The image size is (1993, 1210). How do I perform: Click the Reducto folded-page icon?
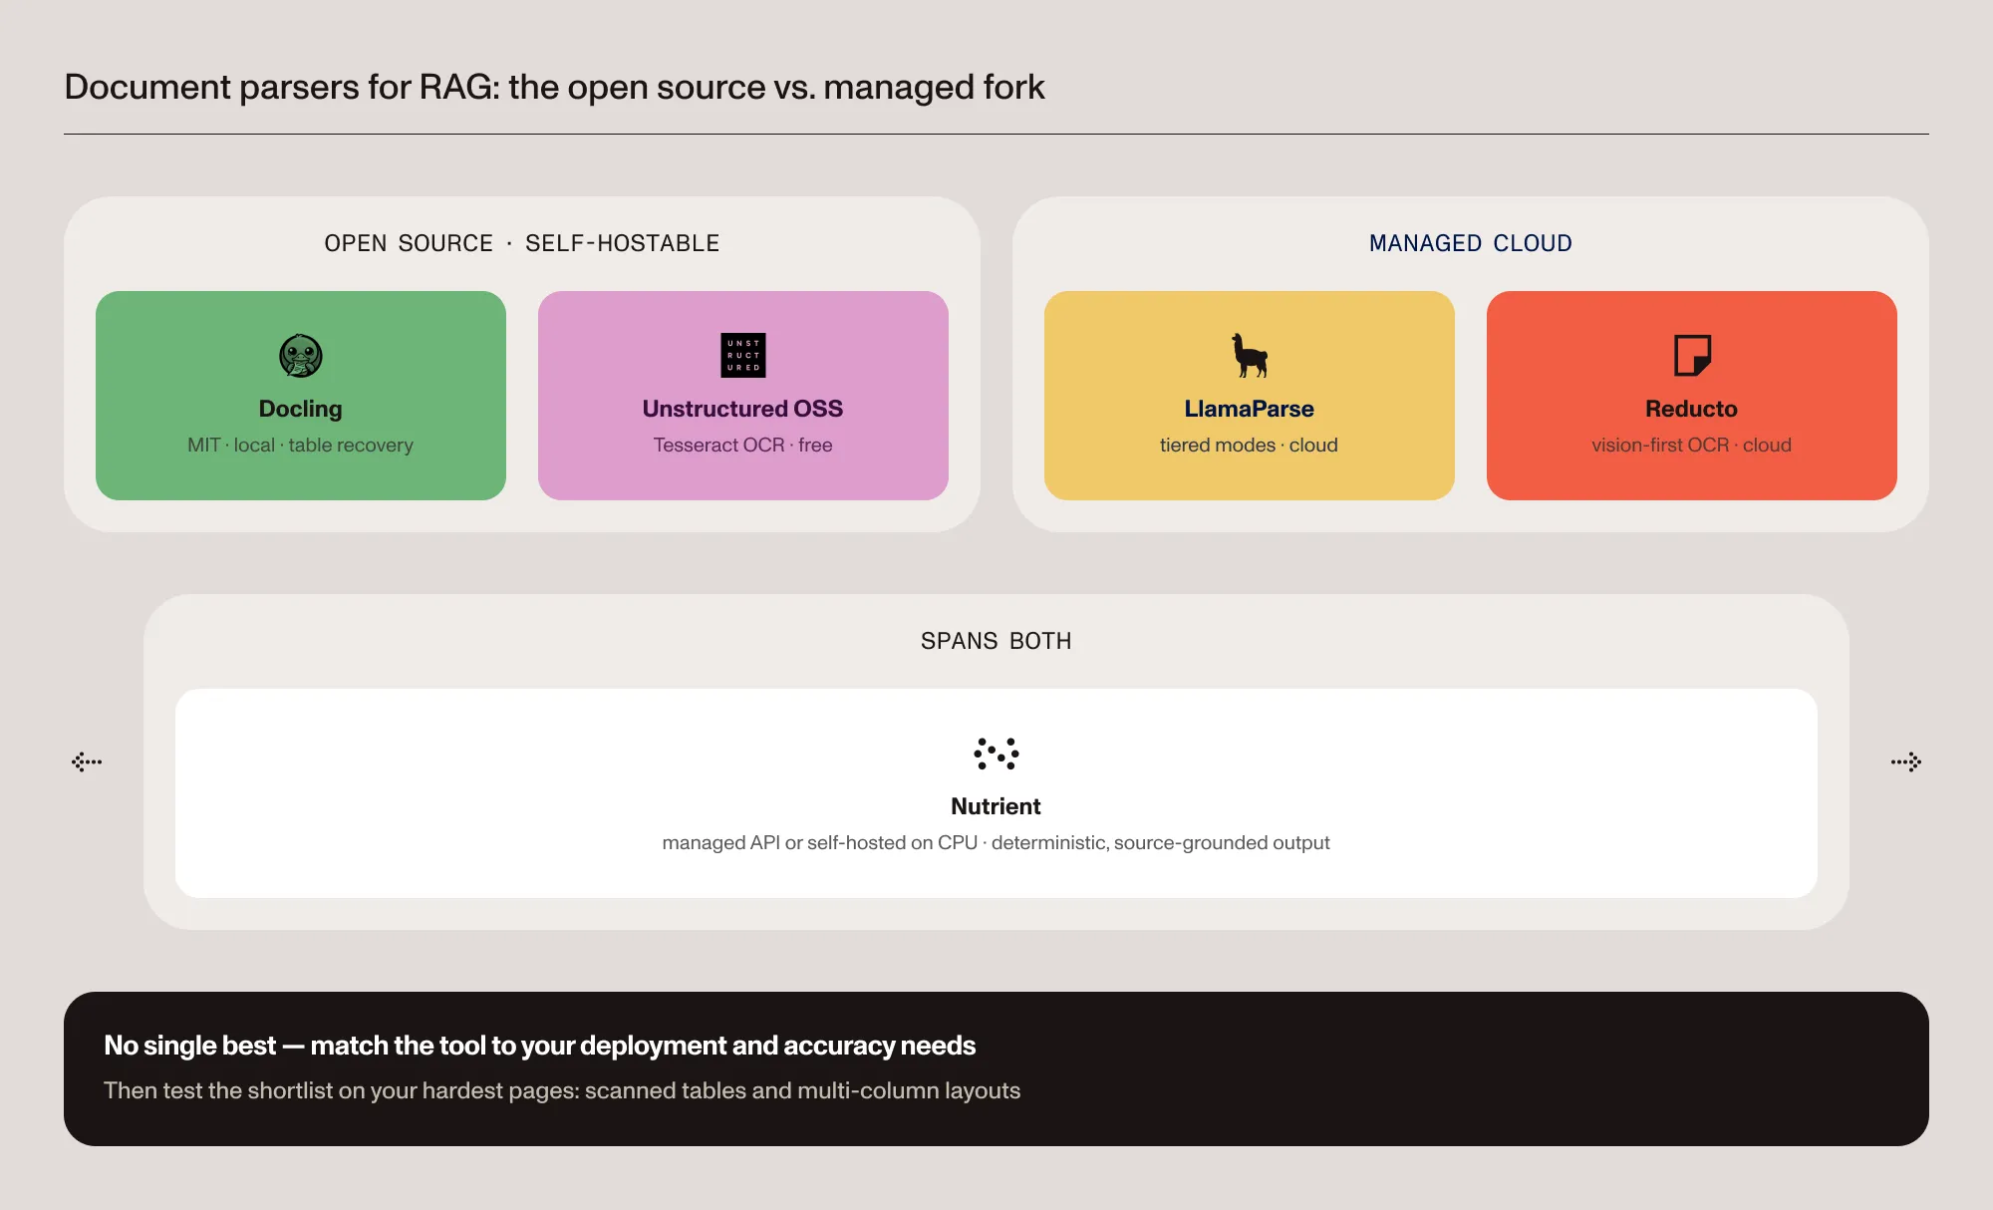tap(1692, 356)
